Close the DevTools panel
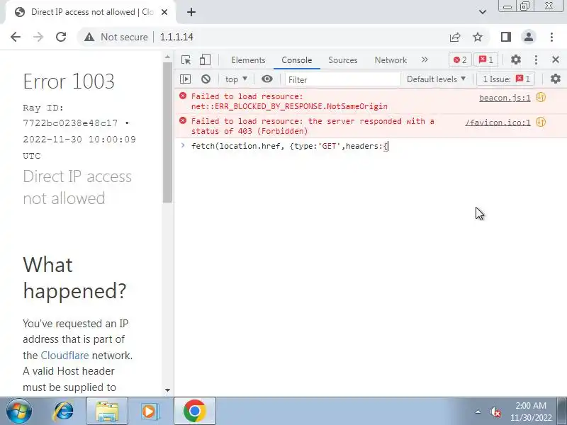Viewport: 567px width, 425px height. point(556,59)
